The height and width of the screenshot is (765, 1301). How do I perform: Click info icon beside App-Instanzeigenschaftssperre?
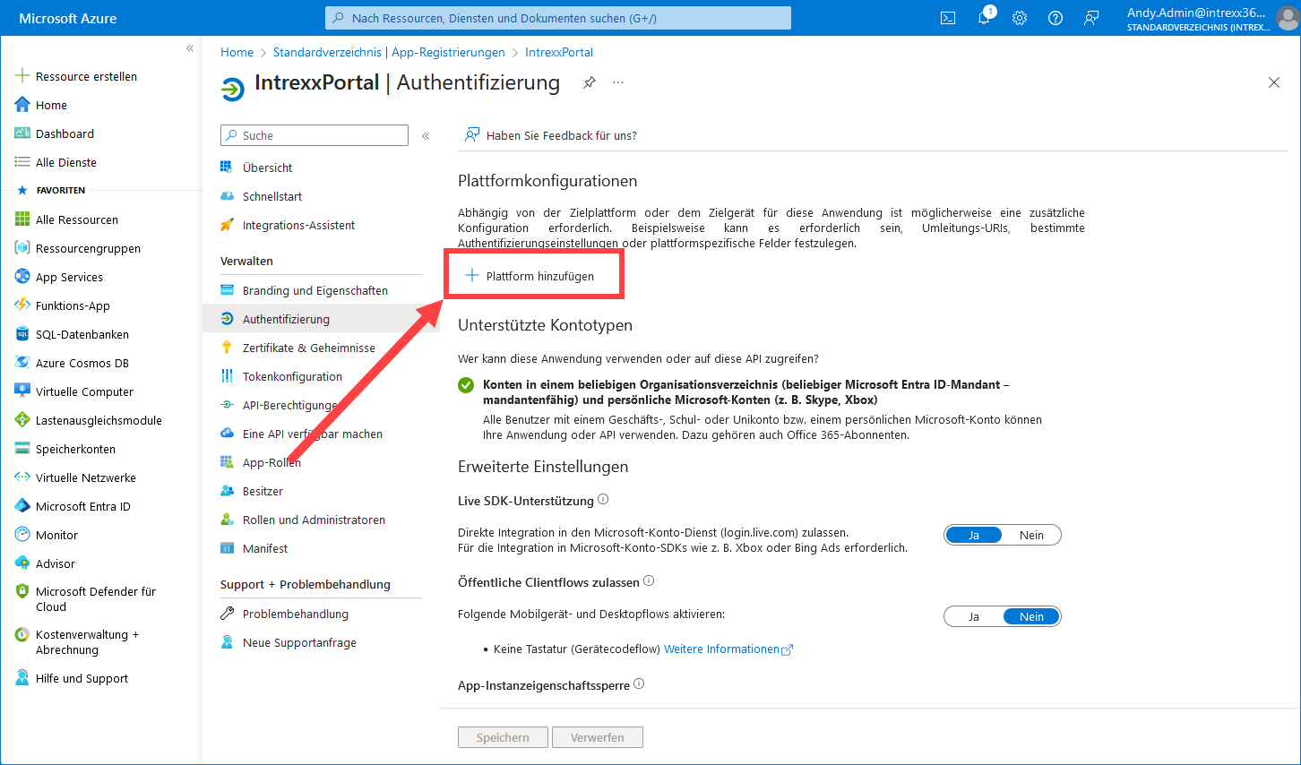pyautogui.click(x=639, y=683)
